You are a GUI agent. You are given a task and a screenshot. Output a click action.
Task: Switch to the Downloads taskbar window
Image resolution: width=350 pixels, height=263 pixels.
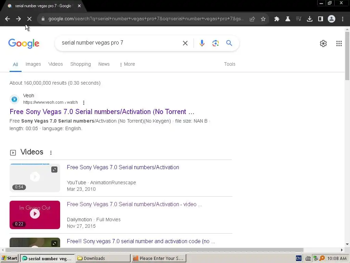pyautogui.click(x=103, y=258)
